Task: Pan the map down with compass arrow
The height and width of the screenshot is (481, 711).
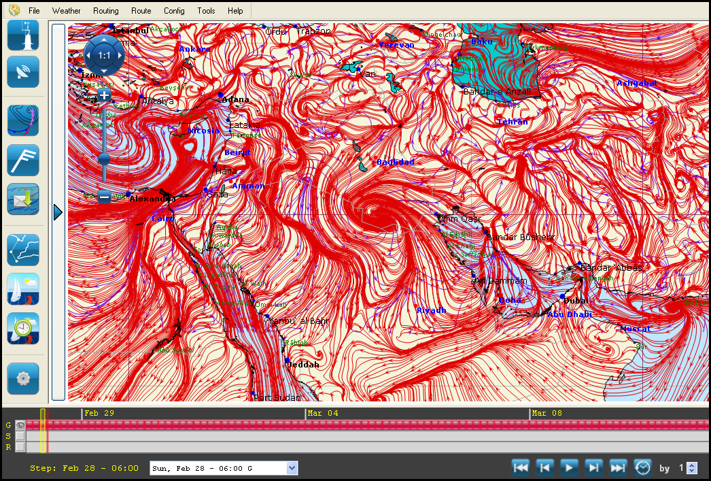Action: (104, 71)
